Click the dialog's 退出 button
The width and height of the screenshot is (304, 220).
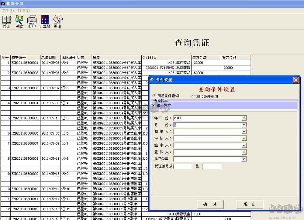tap(249, 204)
